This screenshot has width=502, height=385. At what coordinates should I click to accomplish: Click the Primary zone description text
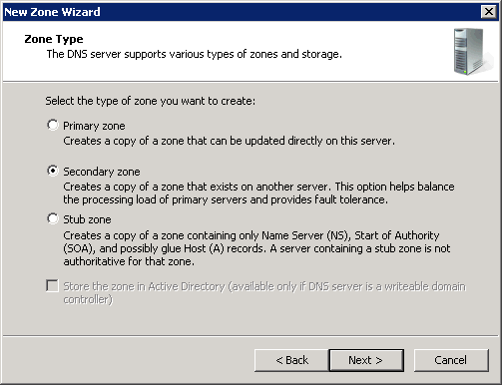(229, 141)
